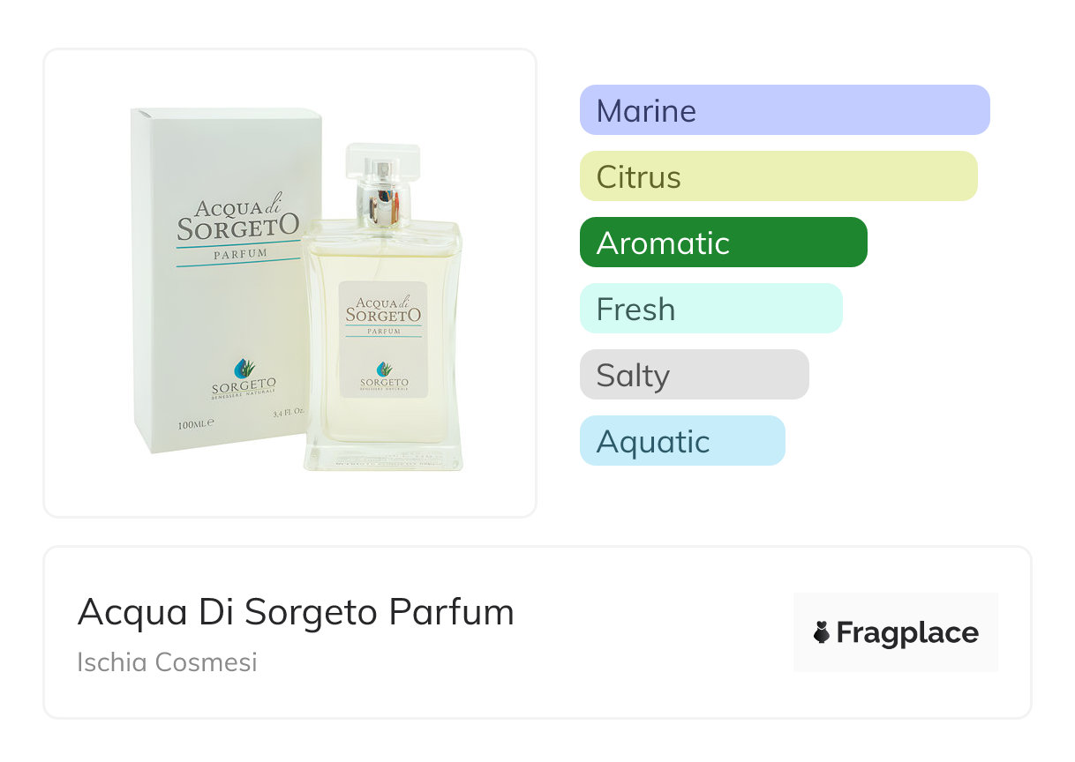Viewport: 1075px width, 762px height.
Task: Click the 3.4 FL Oz. text on box
Action: [288, 413]
